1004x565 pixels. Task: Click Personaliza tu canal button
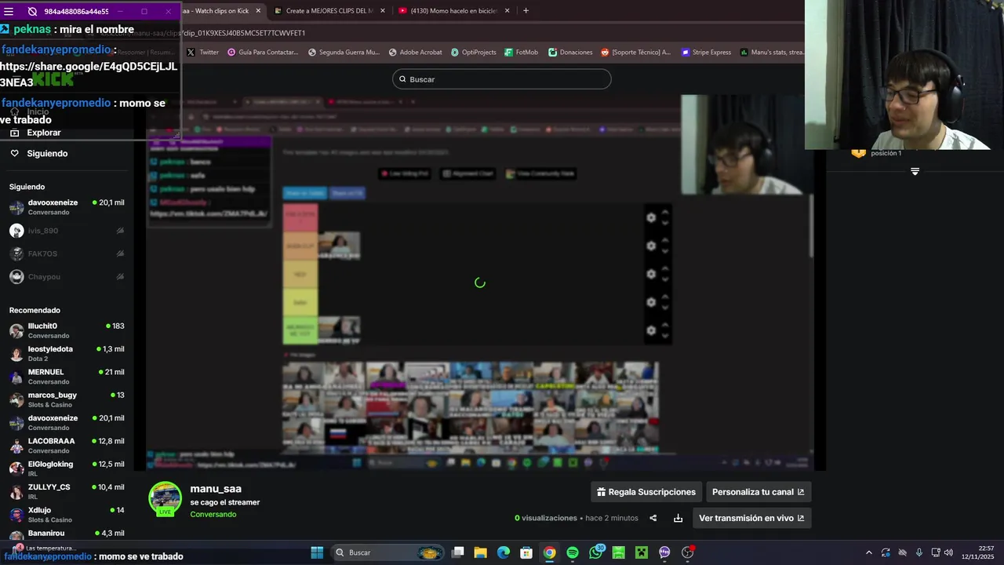pyautogui.click(x=758, y=492)
